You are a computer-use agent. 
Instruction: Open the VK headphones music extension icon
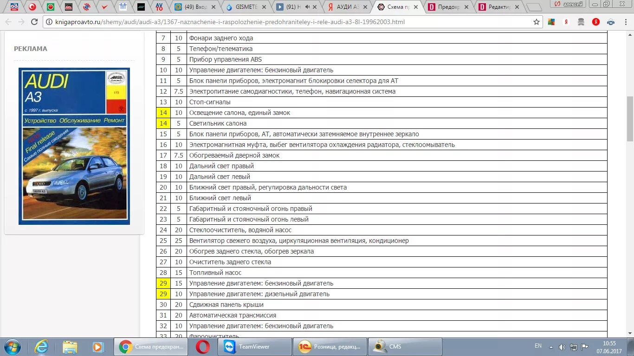pos(611,22)
